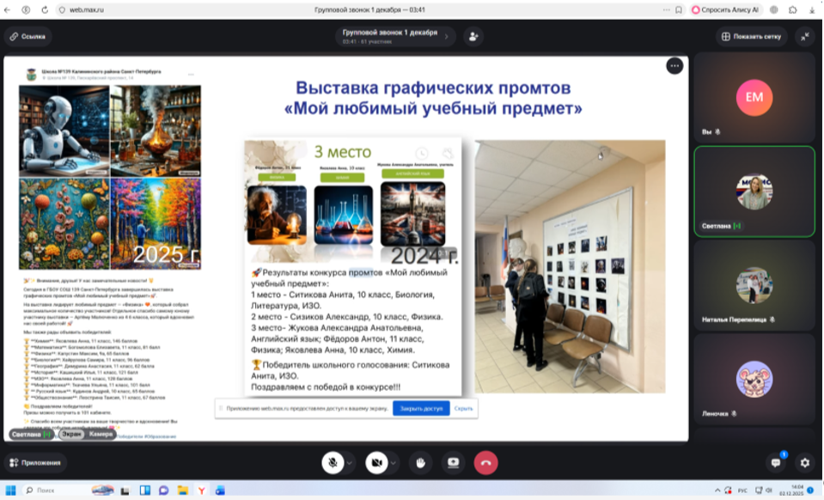Start screen sharing with the screen-share icon

pyautogui.click(x=453, y=463)
